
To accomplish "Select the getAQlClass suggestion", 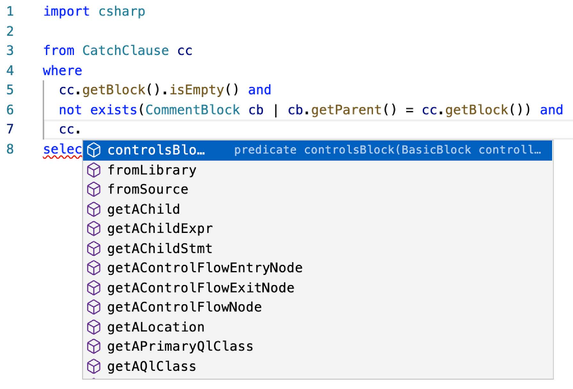I will (318, 366).
